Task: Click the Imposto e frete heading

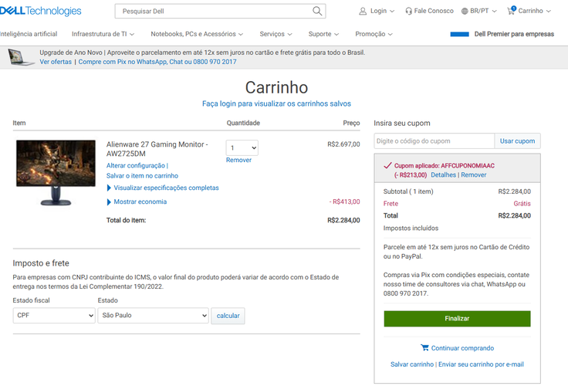Action: pos(41,263)
